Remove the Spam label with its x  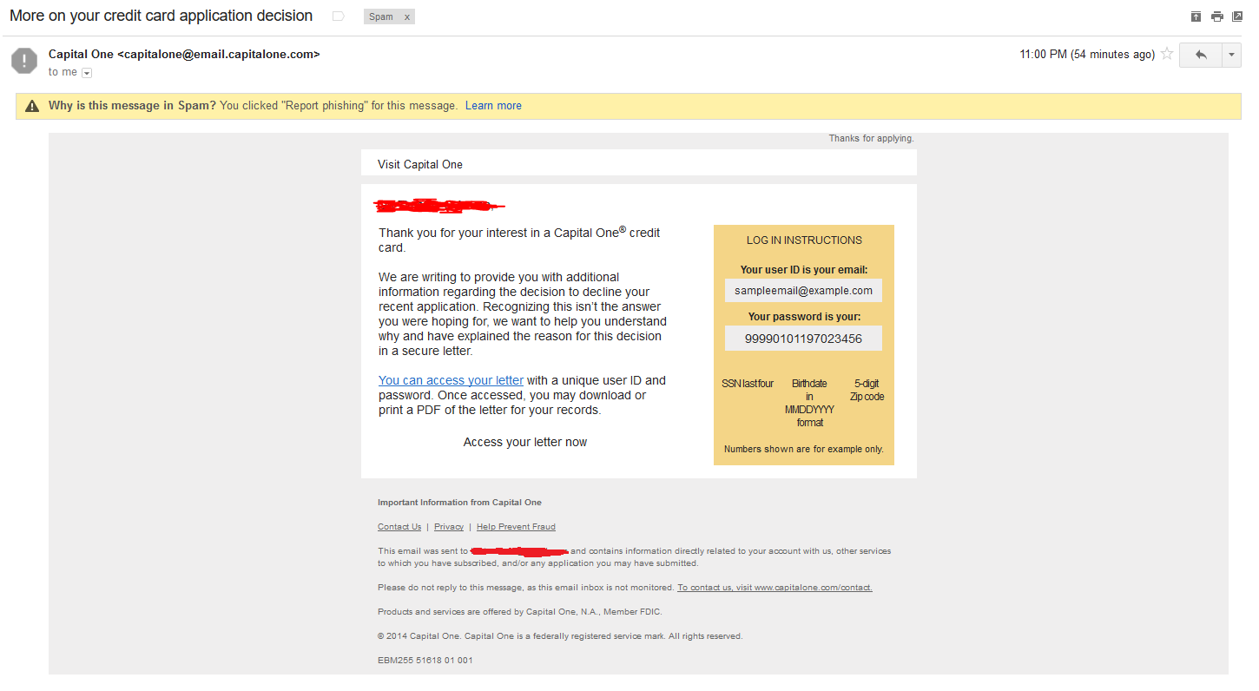coord(406,17)
